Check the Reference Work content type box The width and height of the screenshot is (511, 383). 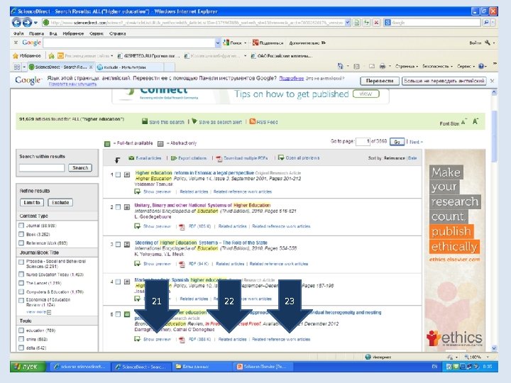[21, 243]
